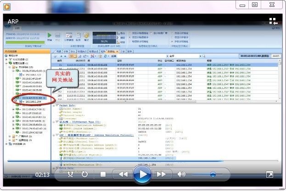Open the analysis settings icon
Viewport: 286px width, 191px height.
(x=69, y=35)
